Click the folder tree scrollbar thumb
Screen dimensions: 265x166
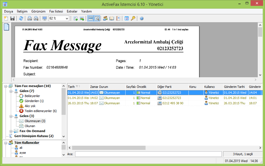(x=63, y=102)
